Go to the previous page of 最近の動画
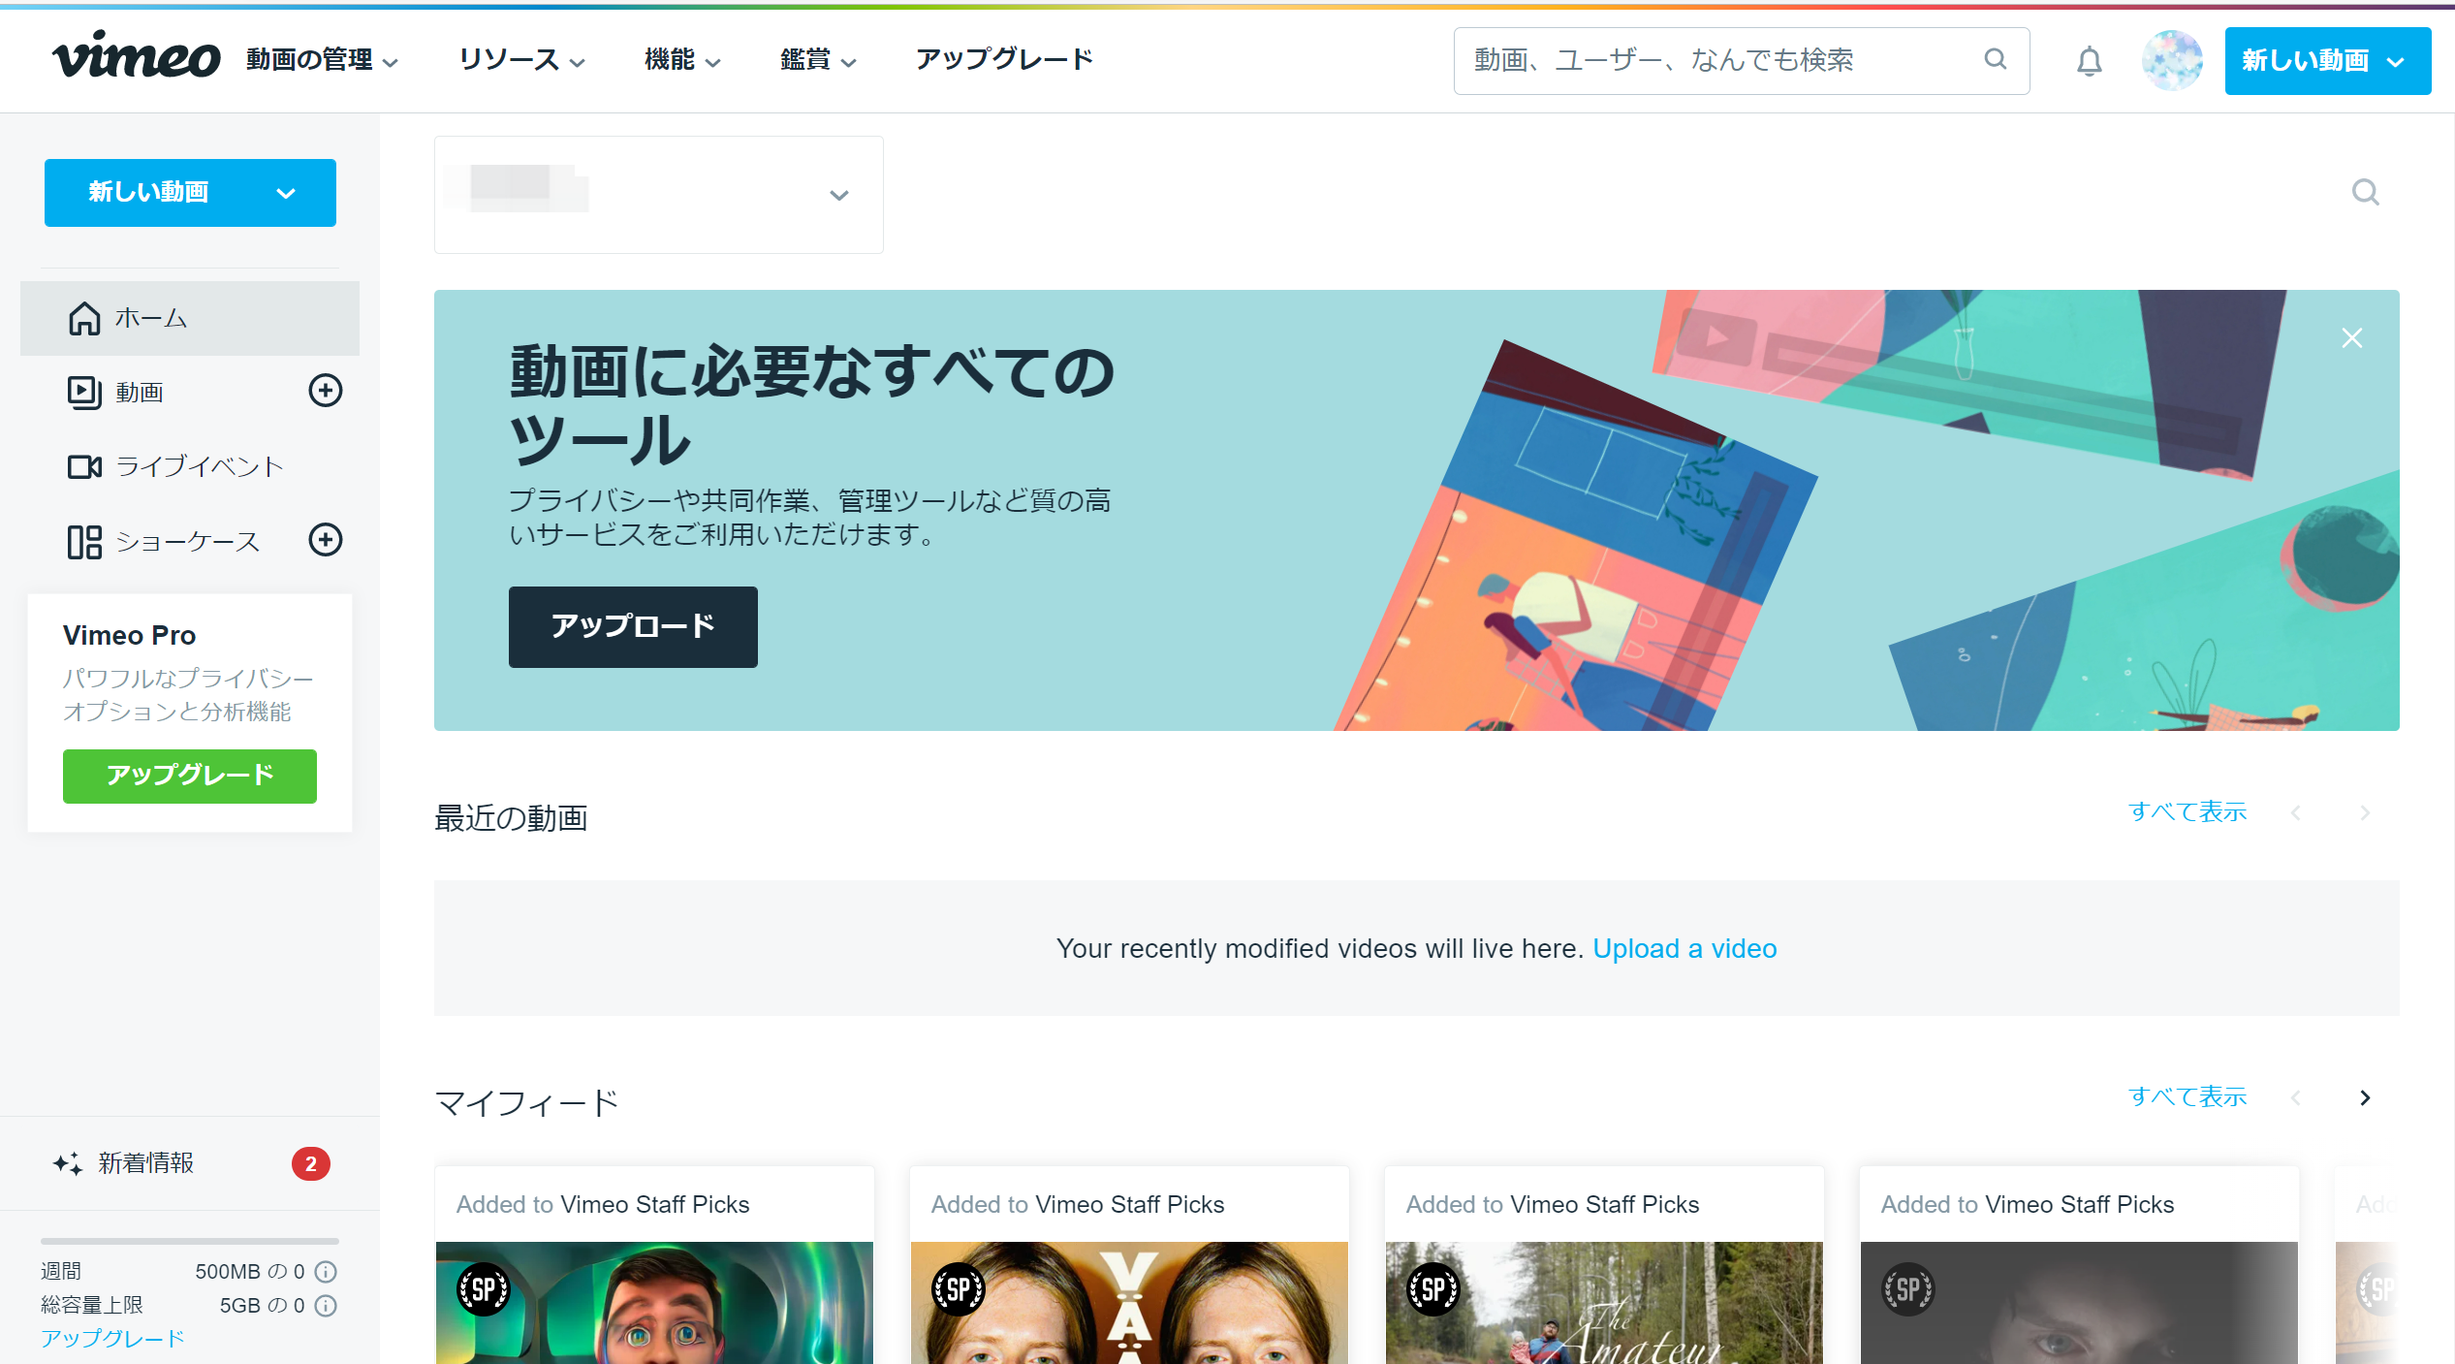This screenshot has height=1364, width=2455. point(2296,812)
